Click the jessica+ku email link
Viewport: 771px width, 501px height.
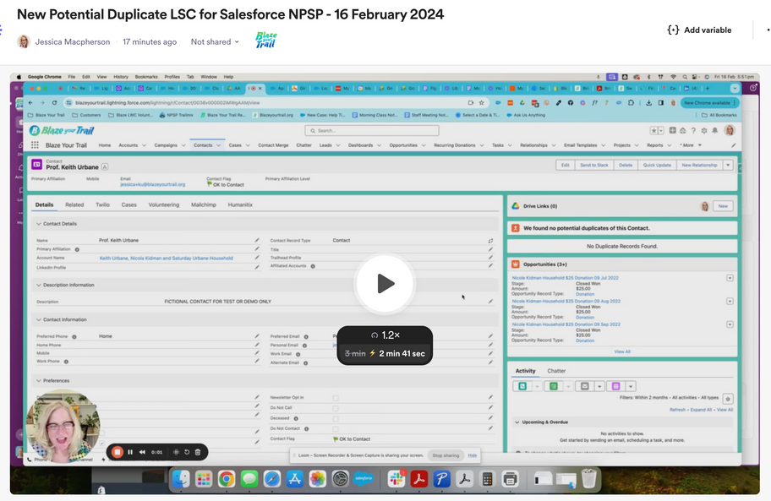point(152,184)
